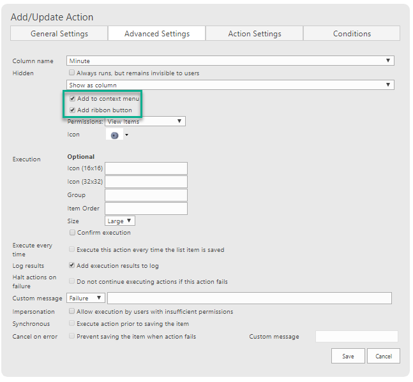Enable Allow execution by users with insufficient permissions
The width and height of the screenshot is (413, 382).
tap(71, 311)
